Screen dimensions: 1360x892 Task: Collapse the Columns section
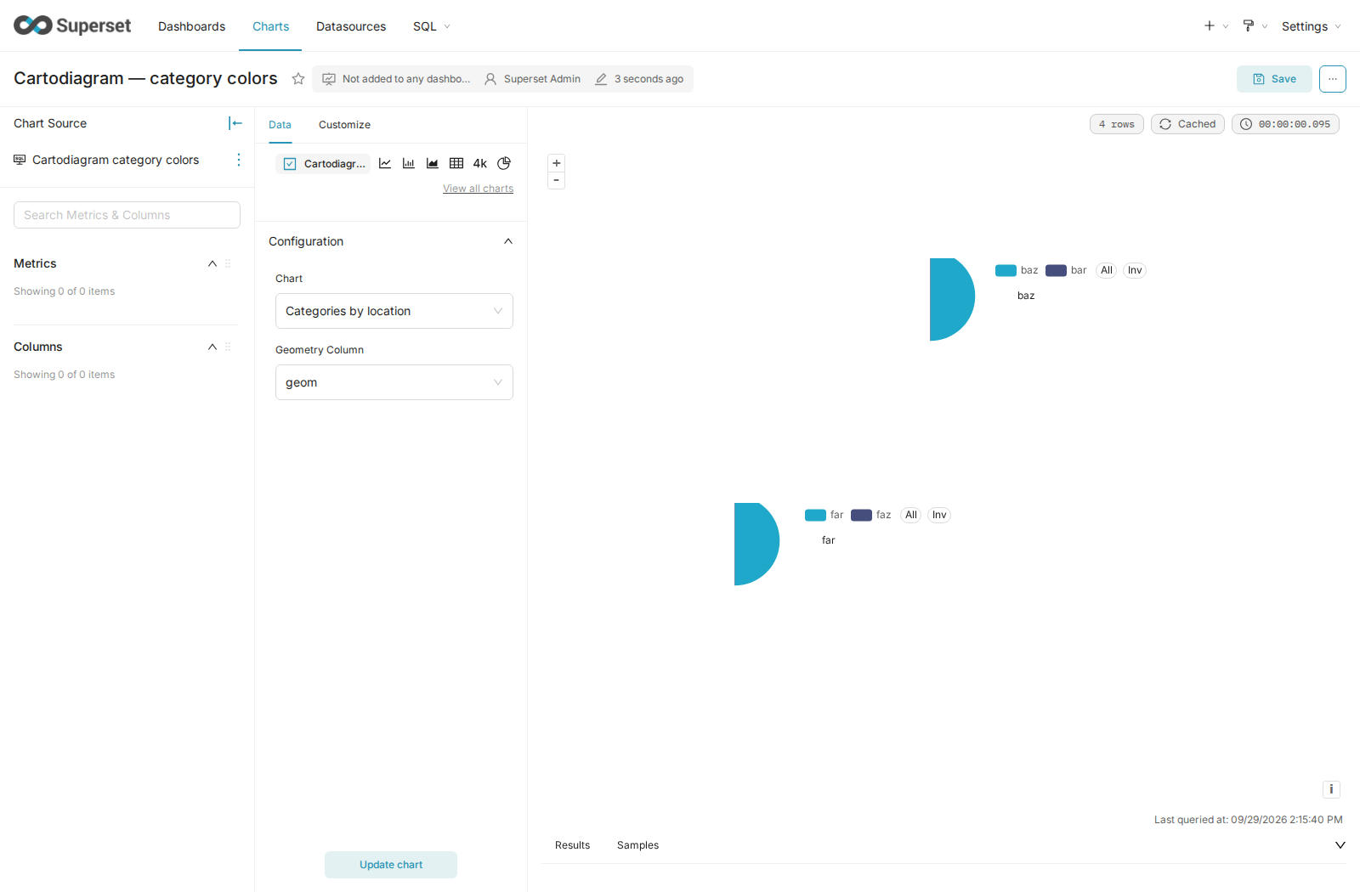point(212,347)
